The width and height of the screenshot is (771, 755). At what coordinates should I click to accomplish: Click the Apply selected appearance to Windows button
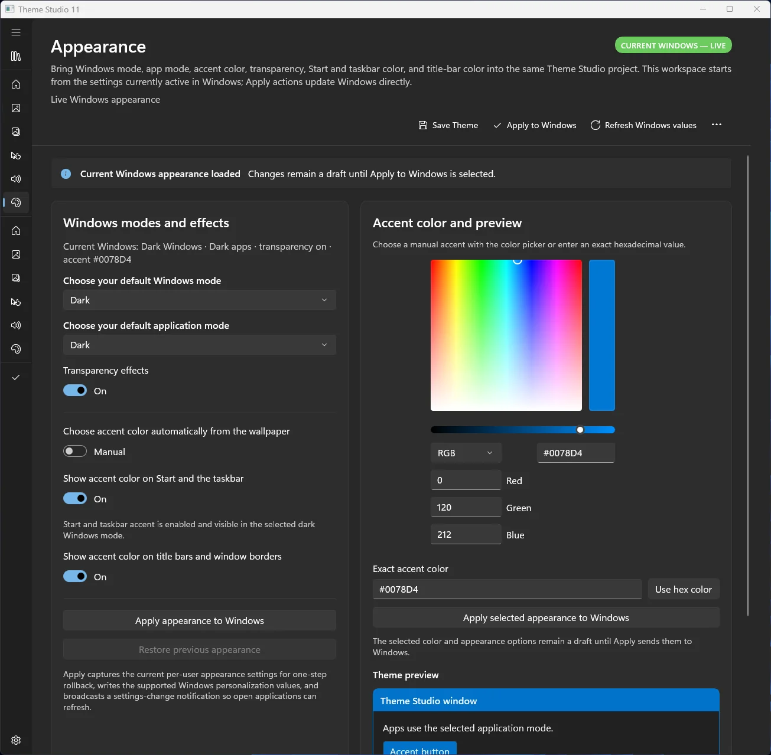(x=546, y=617)
